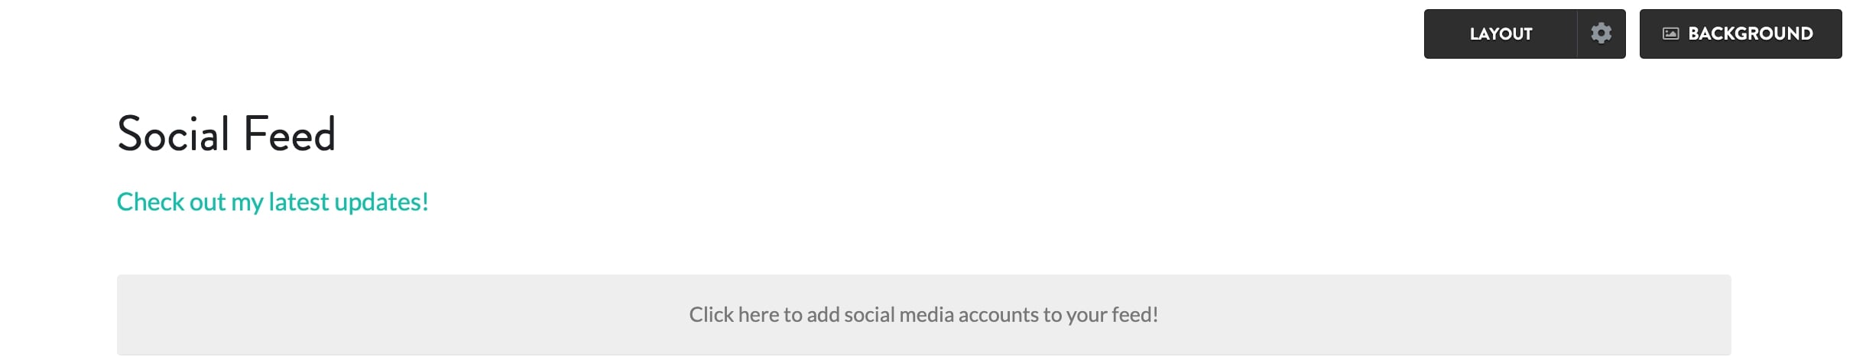Open the LAYOUT options
The height and width of the screenshot is (363, 1853).
coord(1501,34)
